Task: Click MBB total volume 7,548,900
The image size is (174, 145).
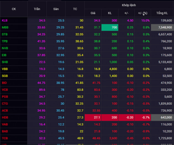Action: click(162, 27)
